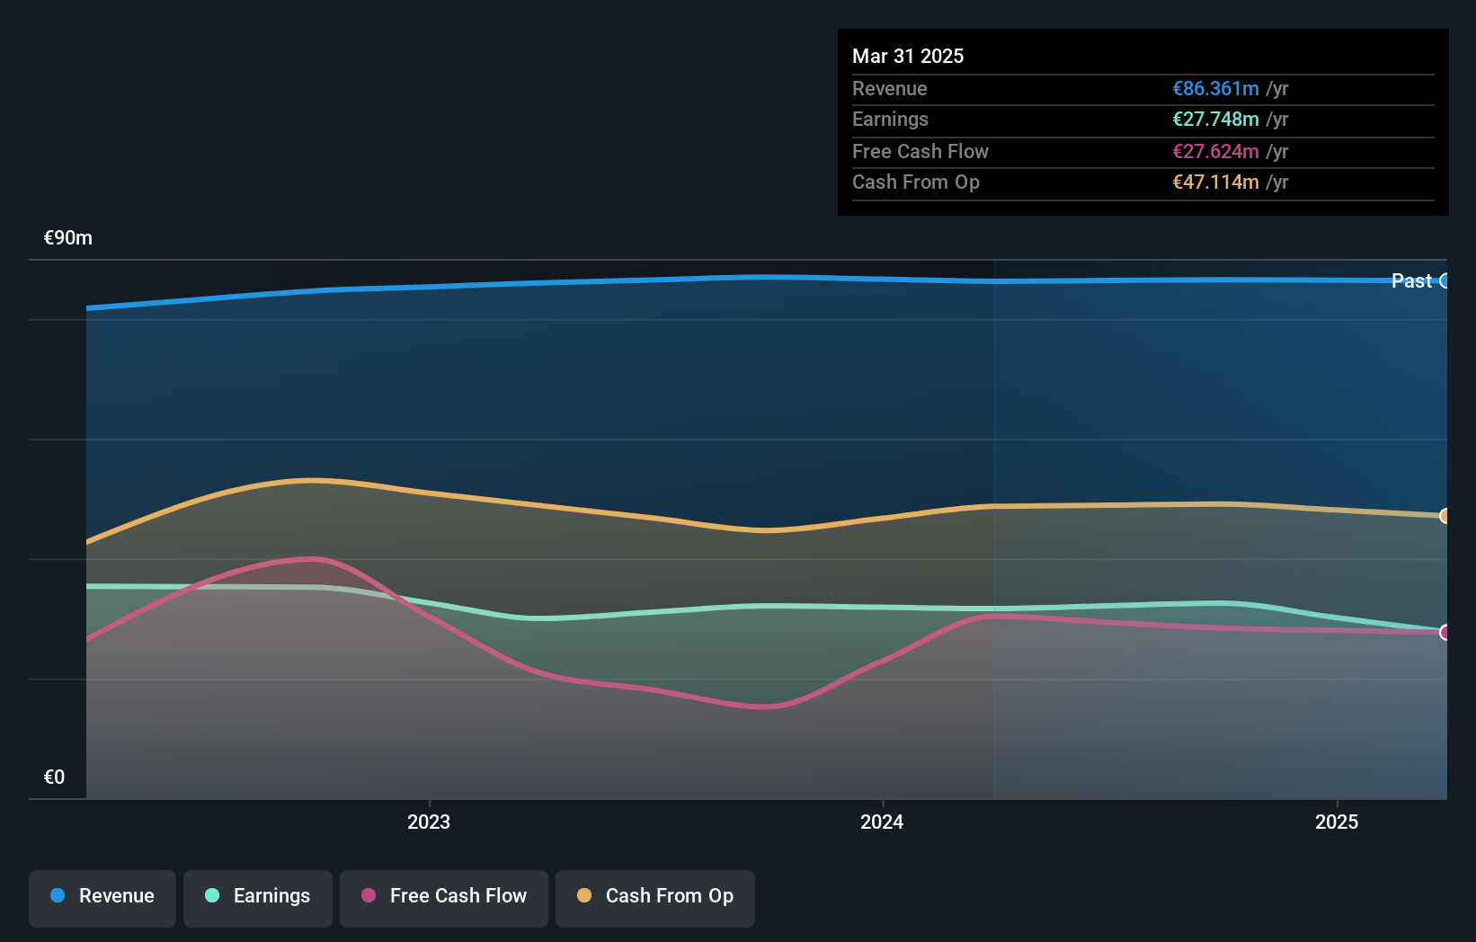This screenshot has width=1476, height=942.
Task: Toggle the Earnings legend button
Action: point(258,898)
